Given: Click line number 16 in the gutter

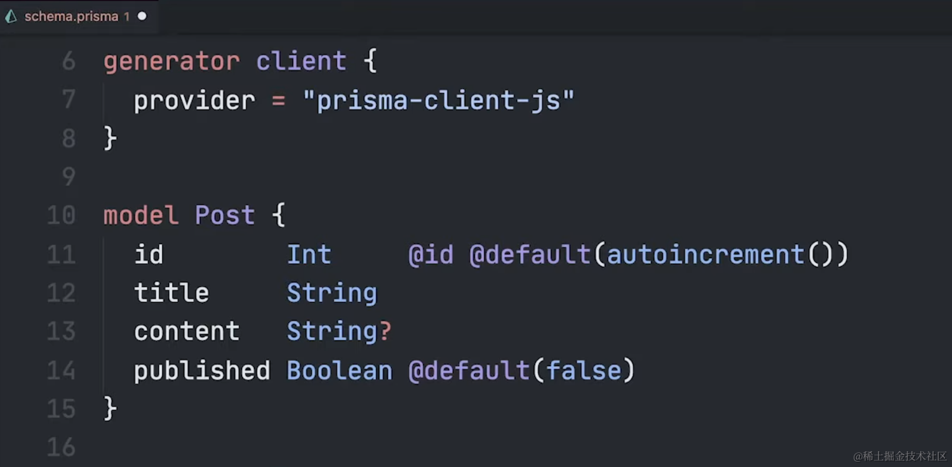Looking at the screenshot, I should [61, 447].
